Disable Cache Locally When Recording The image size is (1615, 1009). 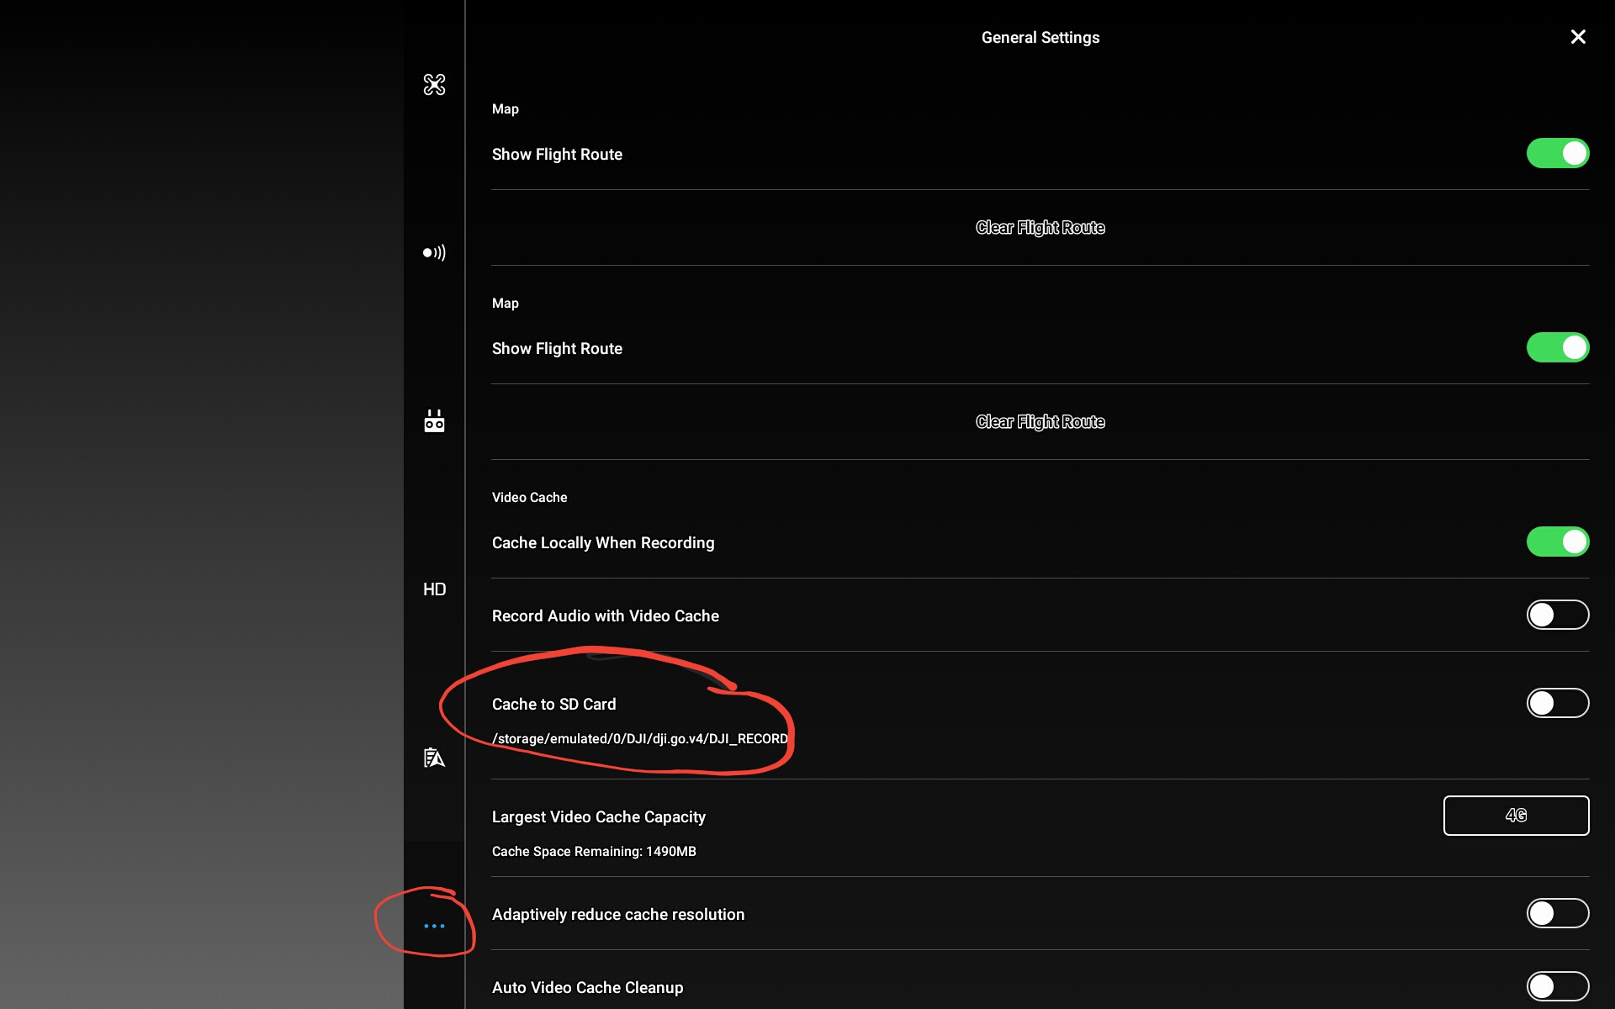point(1558,541)
